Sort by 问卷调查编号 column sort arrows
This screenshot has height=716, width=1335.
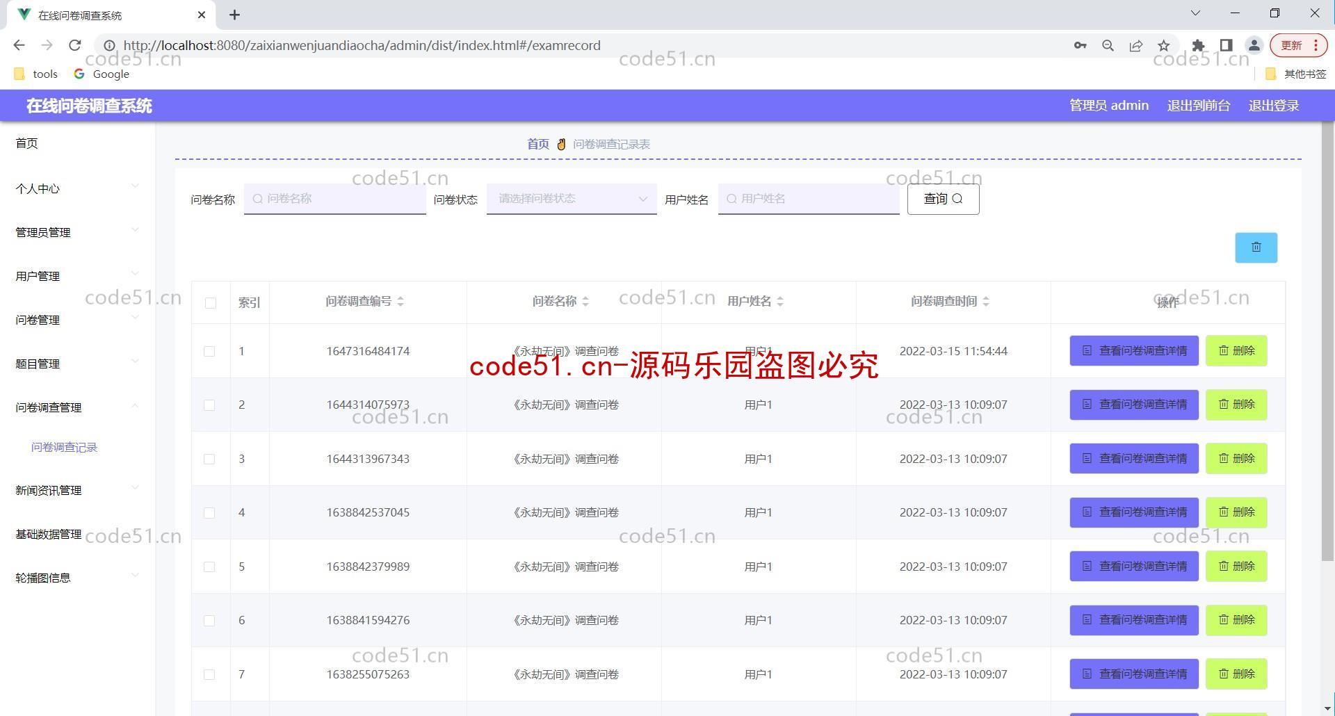pos(400,301)
